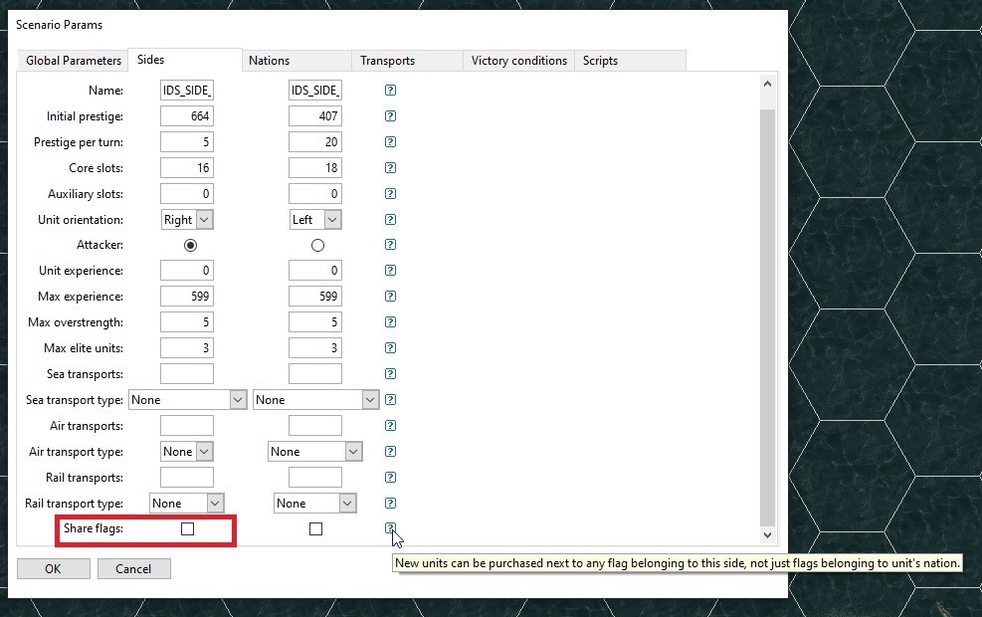
Task: Click second side Max elite units field
Action: [315, 347]
